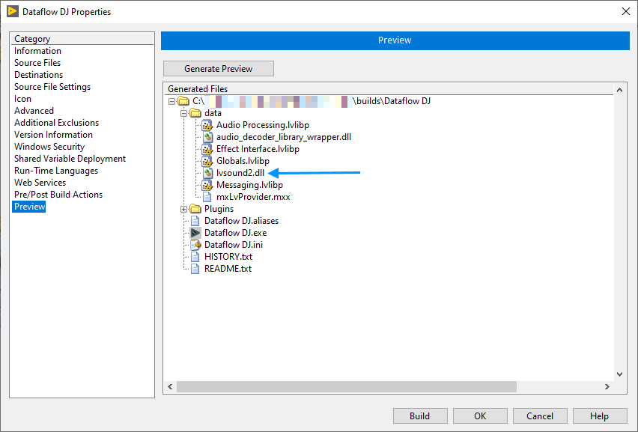Click the horizontal scrollbar thumb

[x=347, y=387]
